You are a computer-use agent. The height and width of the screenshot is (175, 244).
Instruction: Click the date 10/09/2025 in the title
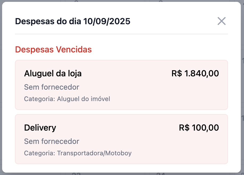coord(107,21)
